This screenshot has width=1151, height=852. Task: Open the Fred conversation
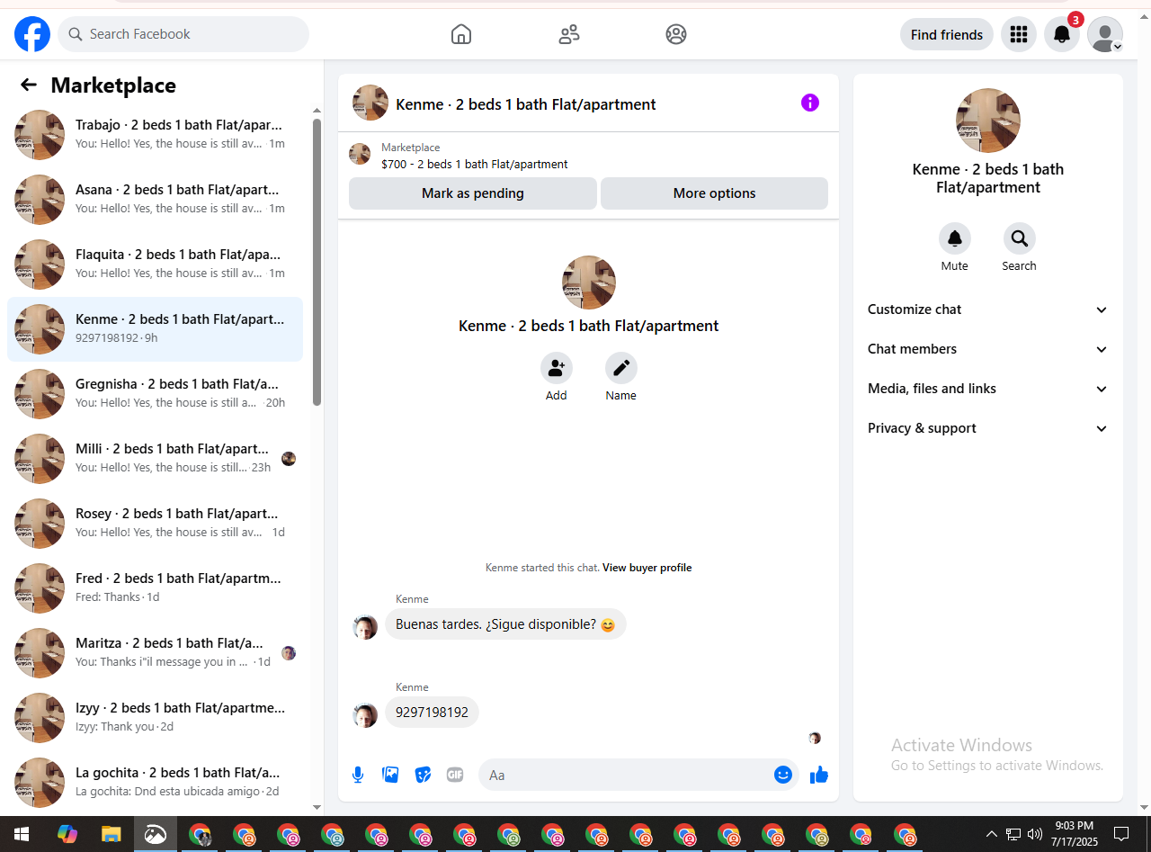tap(155, 588)
